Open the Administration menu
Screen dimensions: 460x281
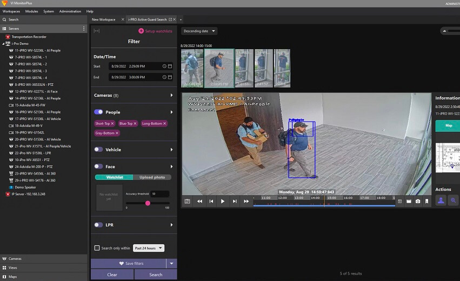(x=70, y=11)
